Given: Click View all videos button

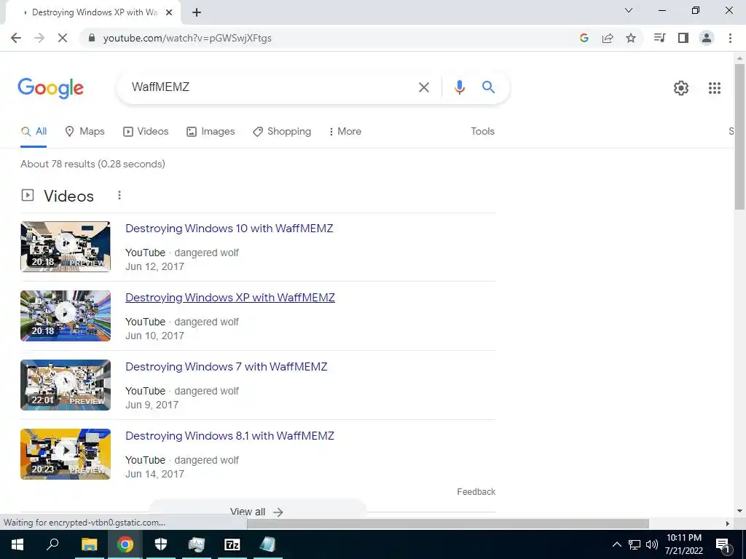Looking at the screenshot, I should [257, 512].
